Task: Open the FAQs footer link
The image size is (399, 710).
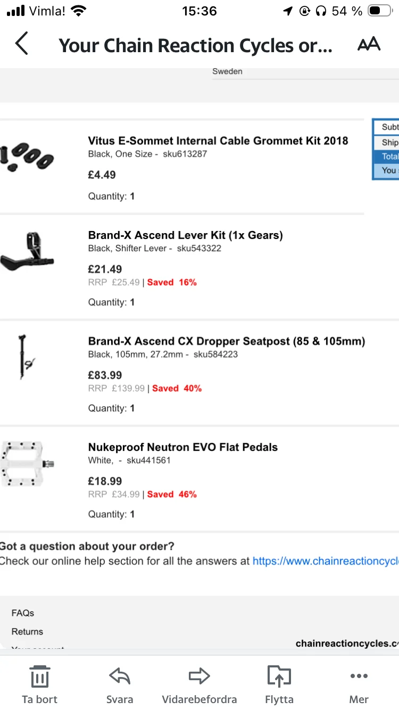Action: click(23, 613)
